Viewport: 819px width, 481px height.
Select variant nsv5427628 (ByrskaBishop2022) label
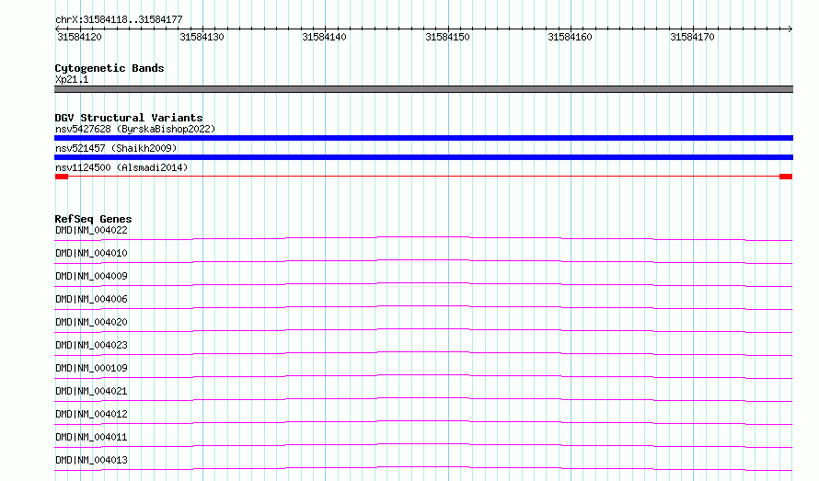pyautogui.click(x=135, y=129)
